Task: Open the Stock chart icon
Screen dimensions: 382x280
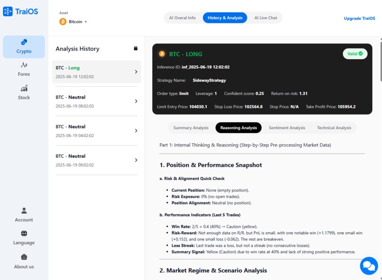Action: [x=24, y=88]
